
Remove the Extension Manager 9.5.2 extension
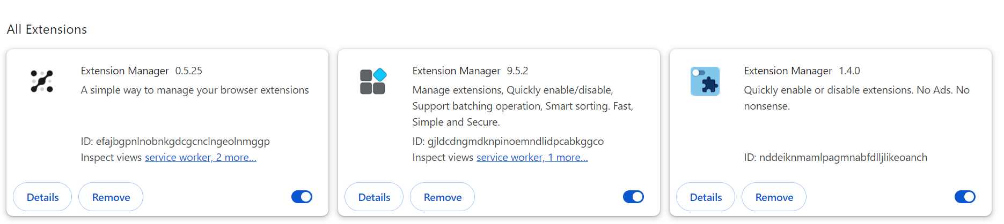point(442,197)
